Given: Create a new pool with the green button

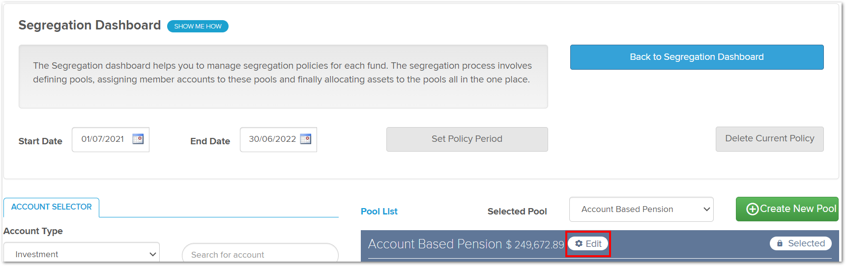Looking at the screenshot, I should (787, 209).
